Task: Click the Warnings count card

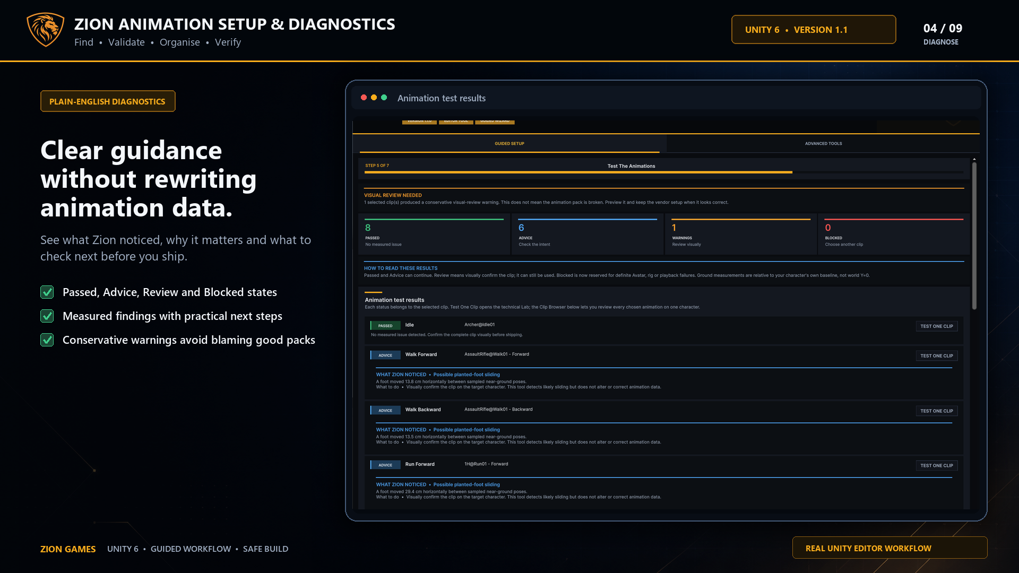Action: point(741,234)
